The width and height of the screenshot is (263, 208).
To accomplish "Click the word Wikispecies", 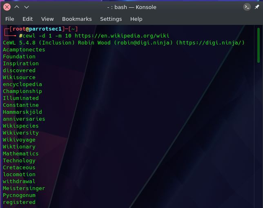I will [21, 126].
